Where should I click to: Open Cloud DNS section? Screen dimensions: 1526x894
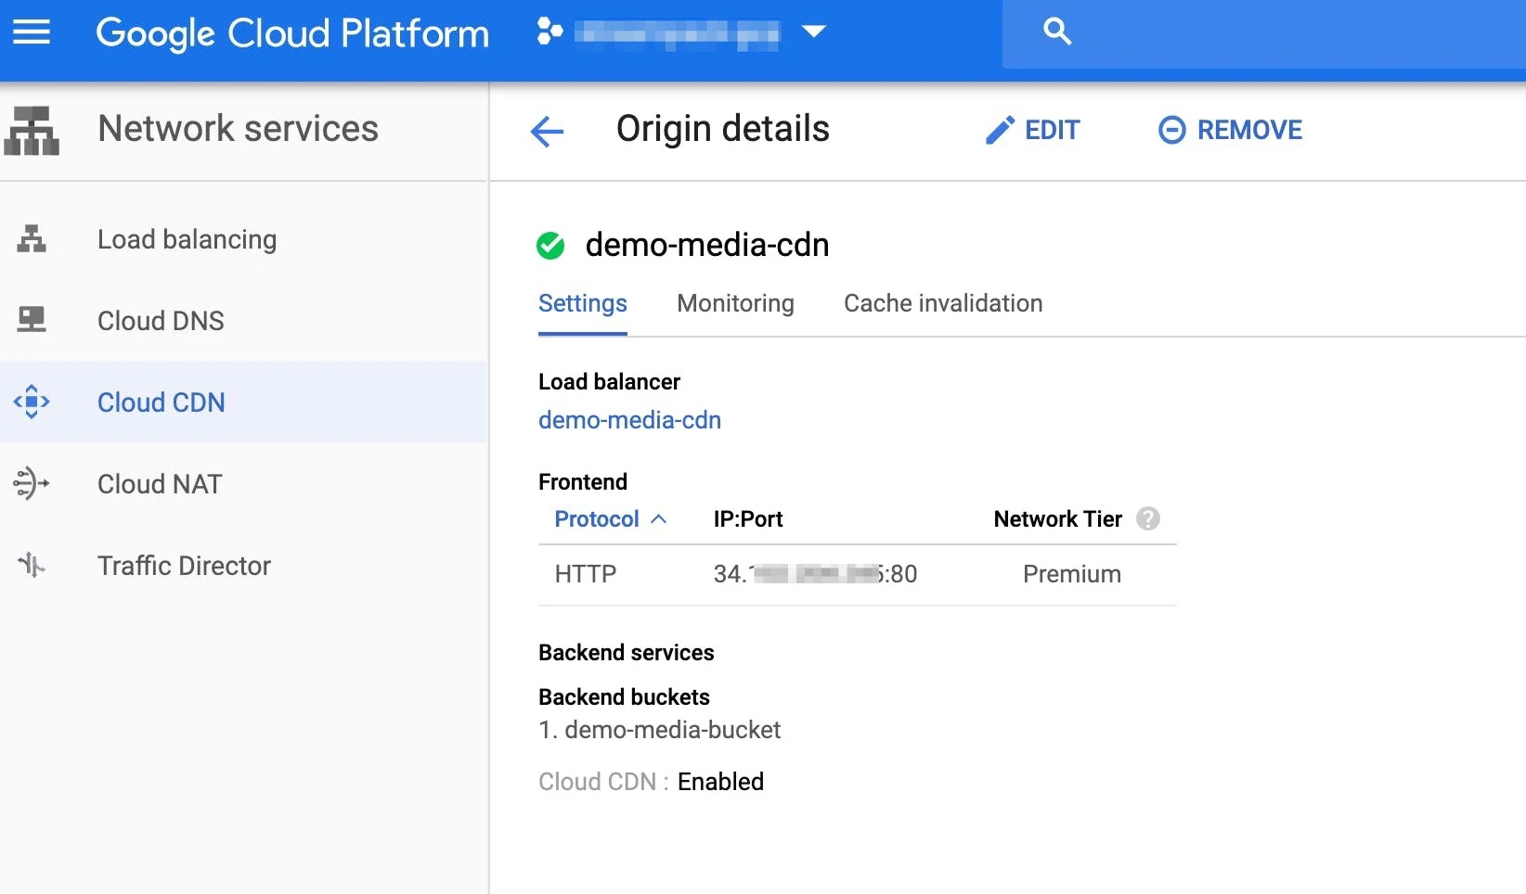(161, 321)
